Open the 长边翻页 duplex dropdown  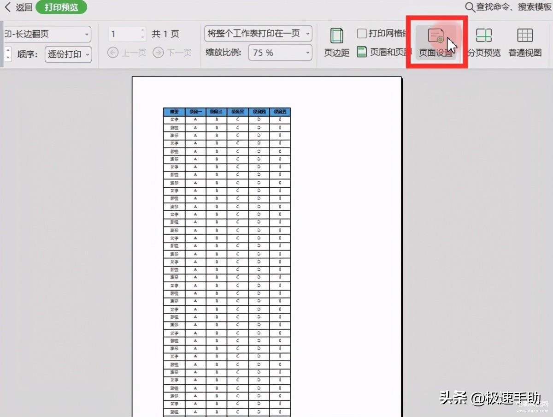click(x=47, y=34)
